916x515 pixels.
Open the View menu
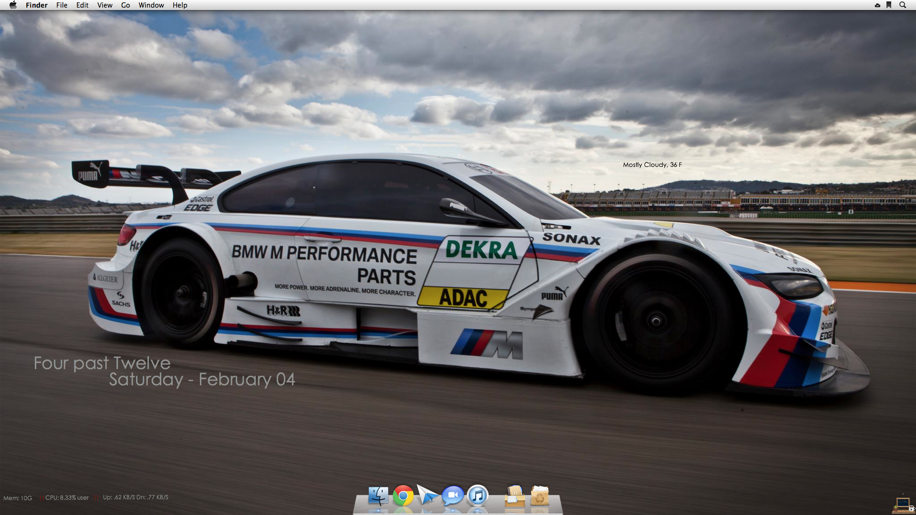point(104,5)
